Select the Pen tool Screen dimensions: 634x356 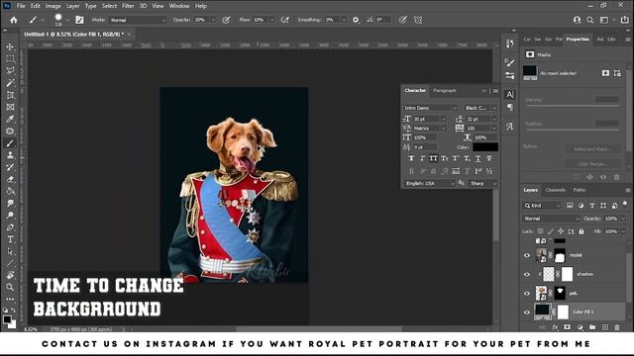click(10, 227)
